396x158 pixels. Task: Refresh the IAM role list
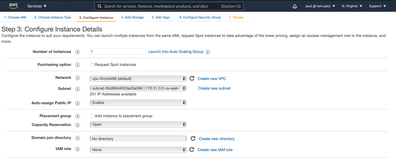click(x=192, y=150)
